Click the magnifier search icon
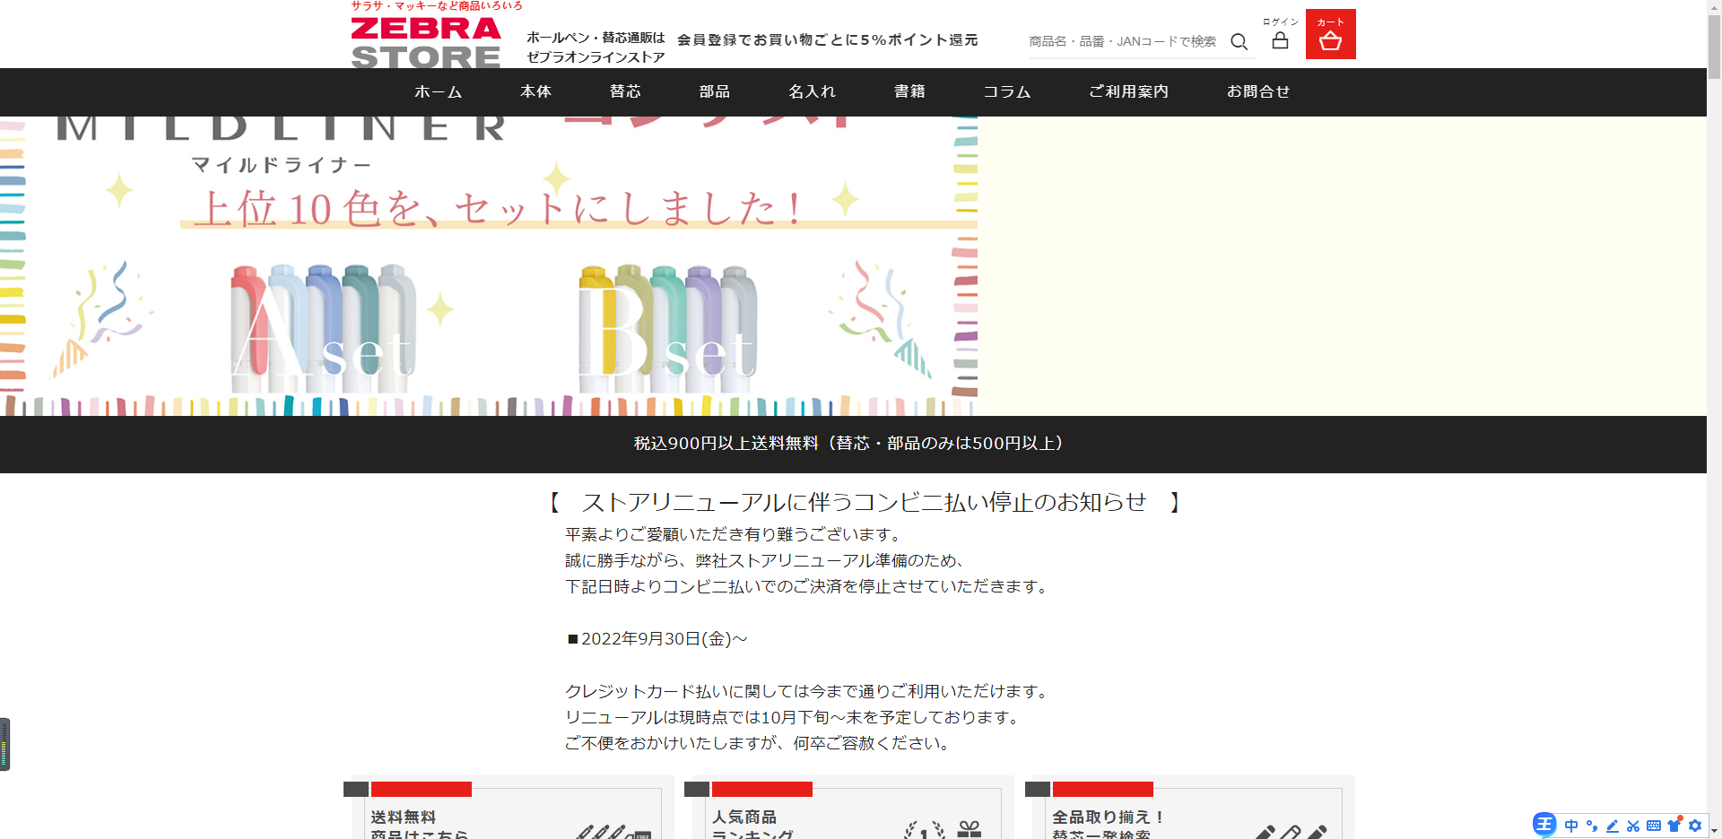 1239,41
